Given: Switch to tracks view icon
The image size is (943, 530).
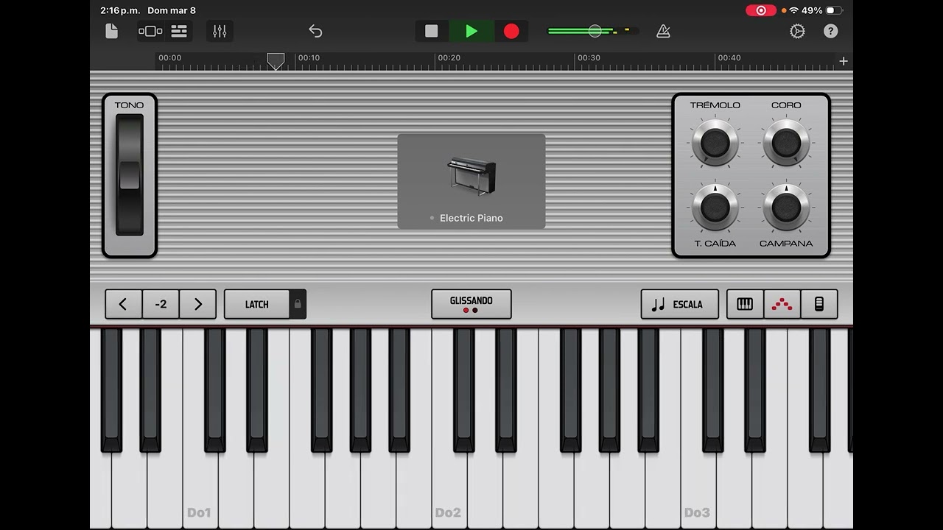Looking at the screenshot, I should point(179,31).
